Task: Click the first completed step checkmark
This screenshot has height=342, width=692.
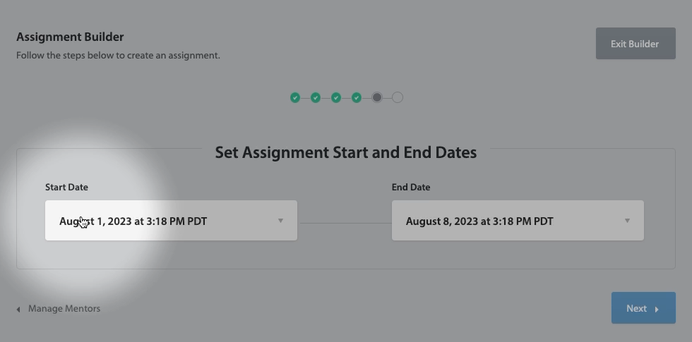Action: pos(295,97)
